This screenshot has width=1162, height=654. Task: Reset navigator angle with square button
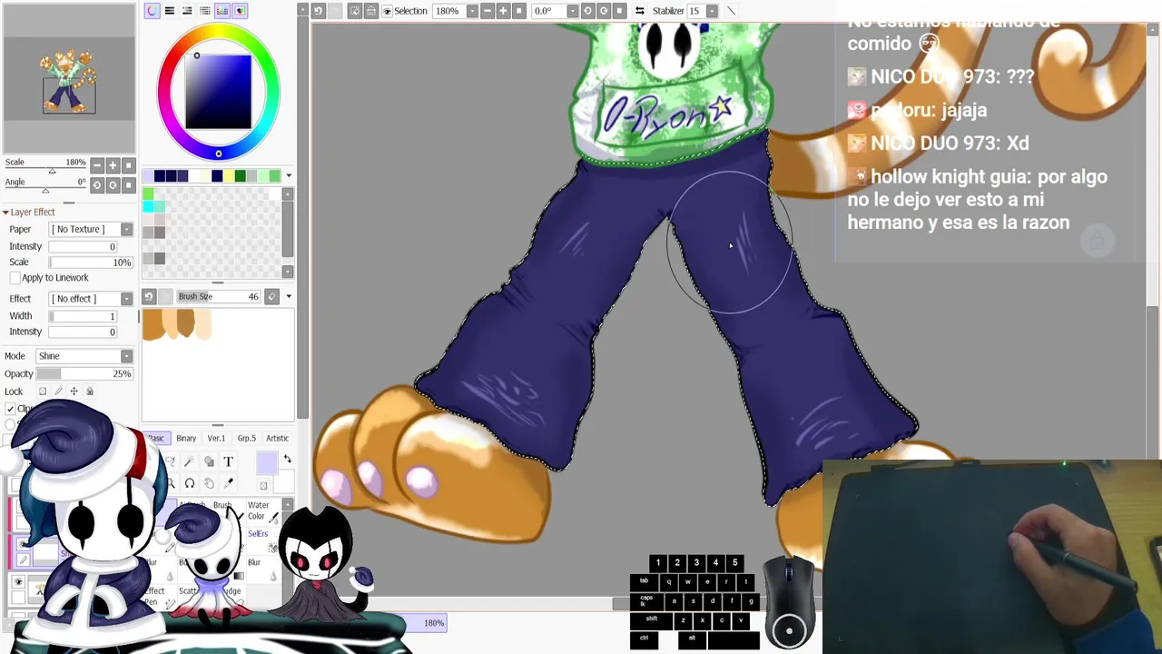click(128, 185)
